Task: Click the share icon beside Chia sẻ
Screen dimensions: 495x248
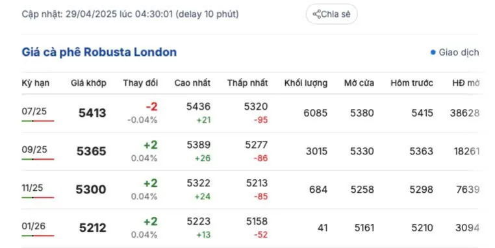Action: pos(316,14)
